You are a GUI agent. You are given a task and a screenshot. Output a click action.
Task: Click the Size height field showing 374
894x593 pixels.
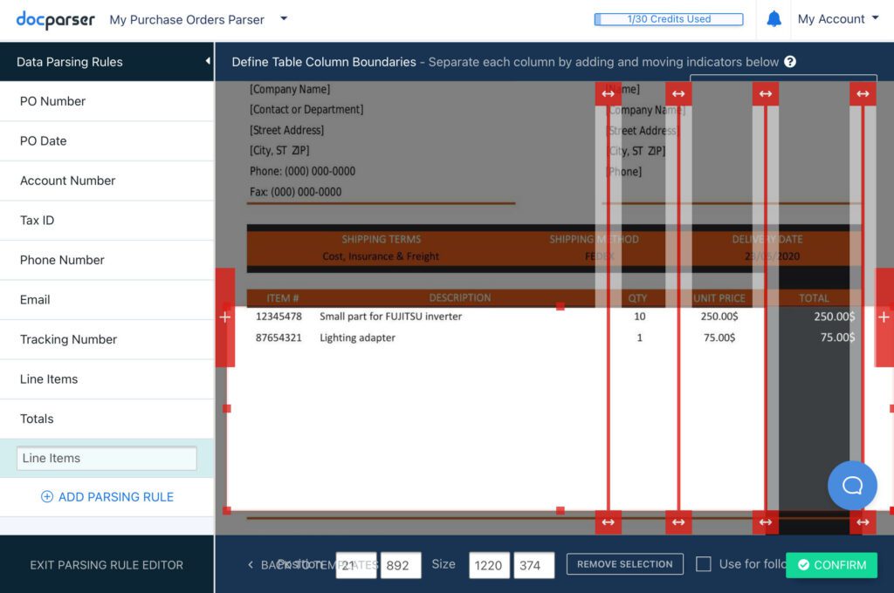click(x=533, y=565)
